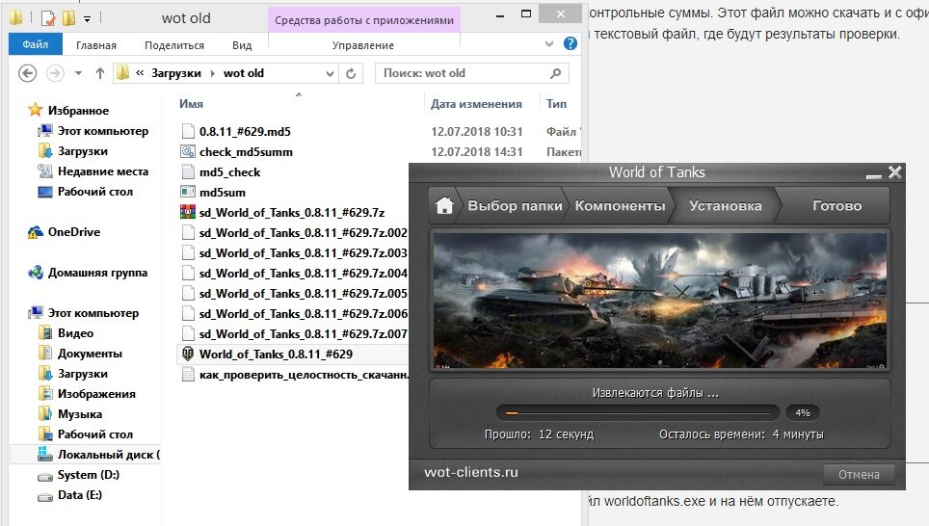The image size is (929, 526).
Task: Select the Установка installer step
Action: pyautogui.click(x=726, y=205)
